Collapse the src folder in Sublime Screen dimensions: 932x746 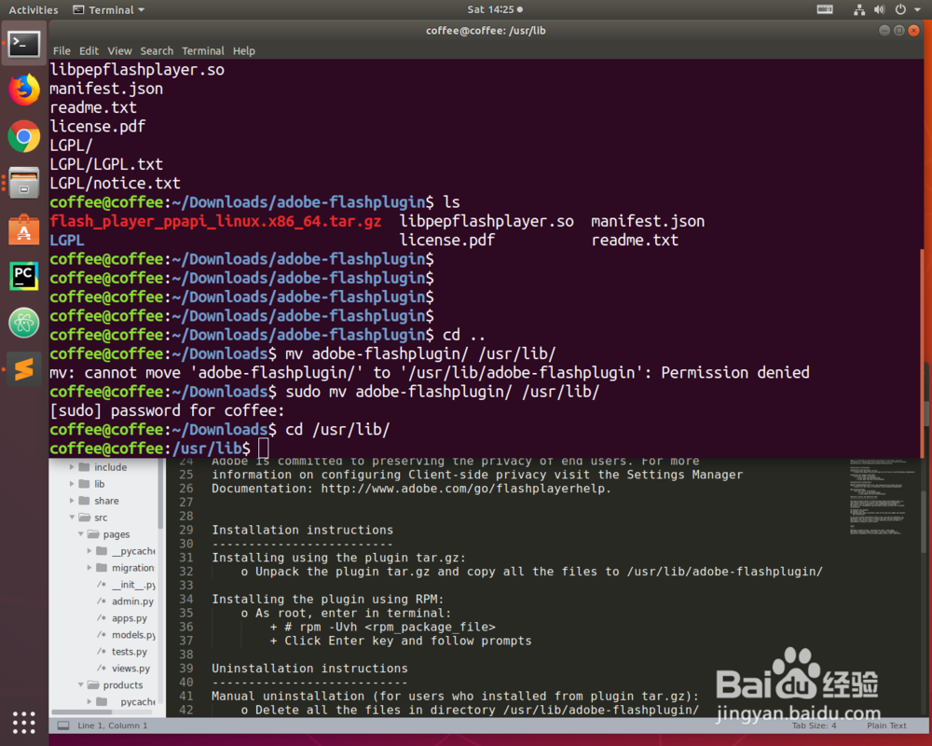coord(72,517)
